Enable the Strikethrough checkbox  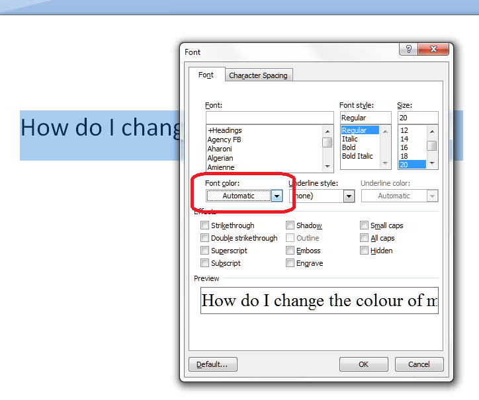(x=205, y=225)
